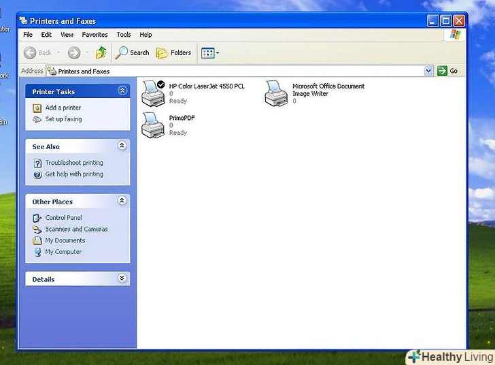
Task: Open the Back history dropdown arrow
Action: [58, 53]
